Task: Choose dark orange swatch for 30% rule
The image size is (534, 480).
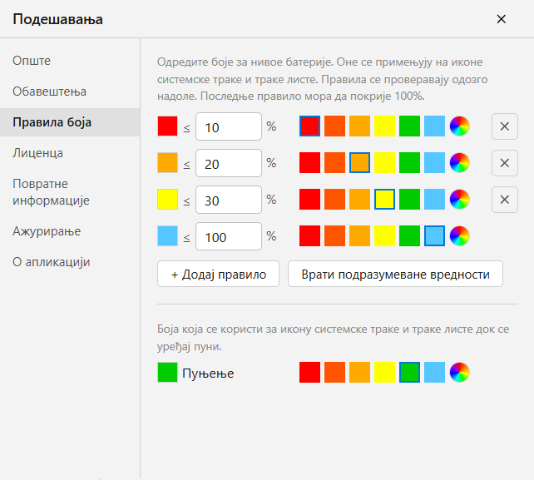Action: pyautogui.click(x=334, y=200)
